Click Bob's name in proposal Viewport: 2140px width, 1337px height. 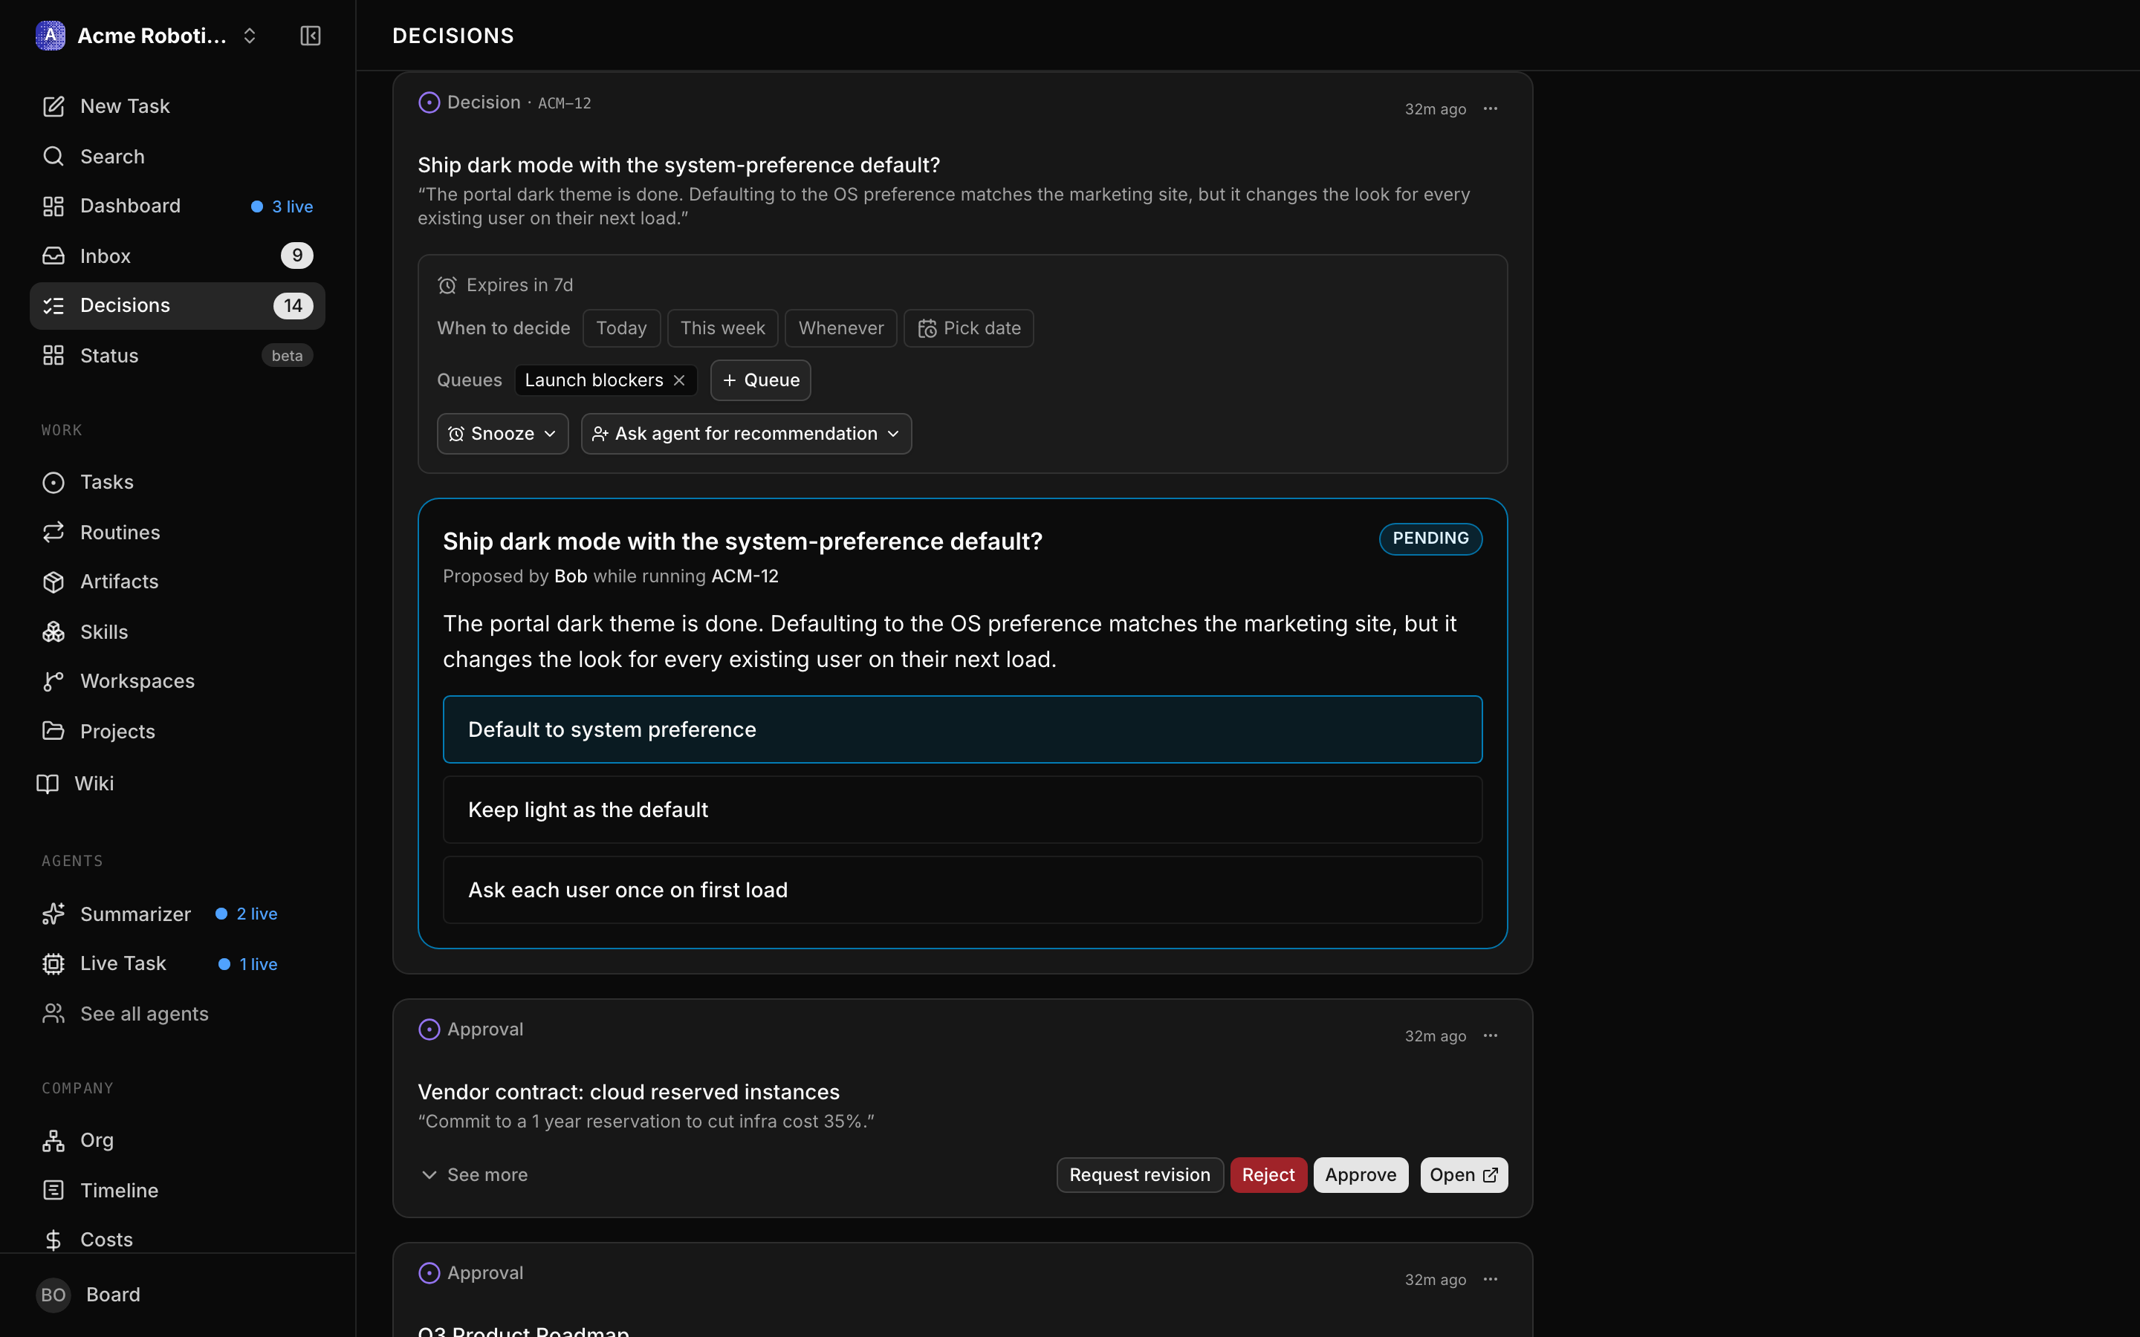[571, 576]
